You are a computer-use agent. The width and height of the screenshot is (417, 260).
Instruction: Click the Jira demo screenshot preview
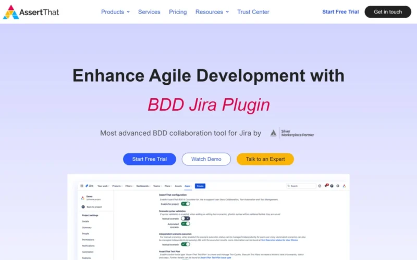click(x=208, y=217)
